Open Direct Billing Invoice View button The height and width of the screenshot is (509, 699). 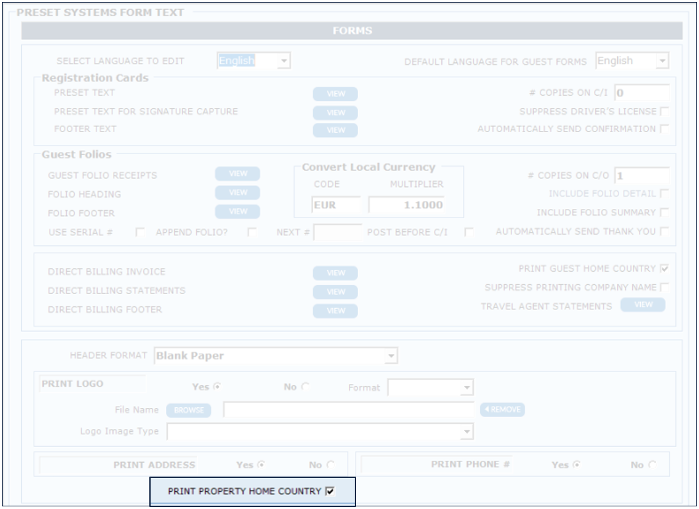(x=335, y=273)
